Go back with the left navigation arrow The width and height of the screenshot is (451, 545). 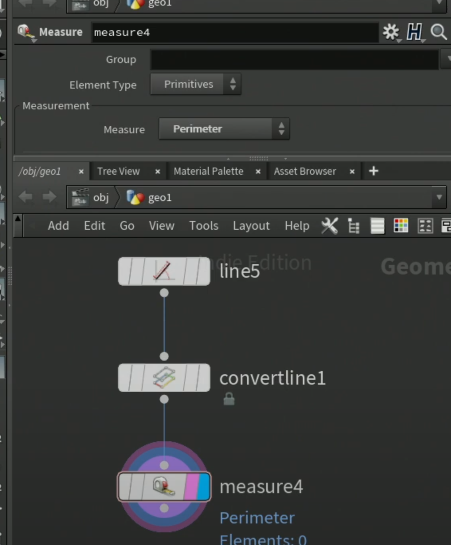[26, 197]
